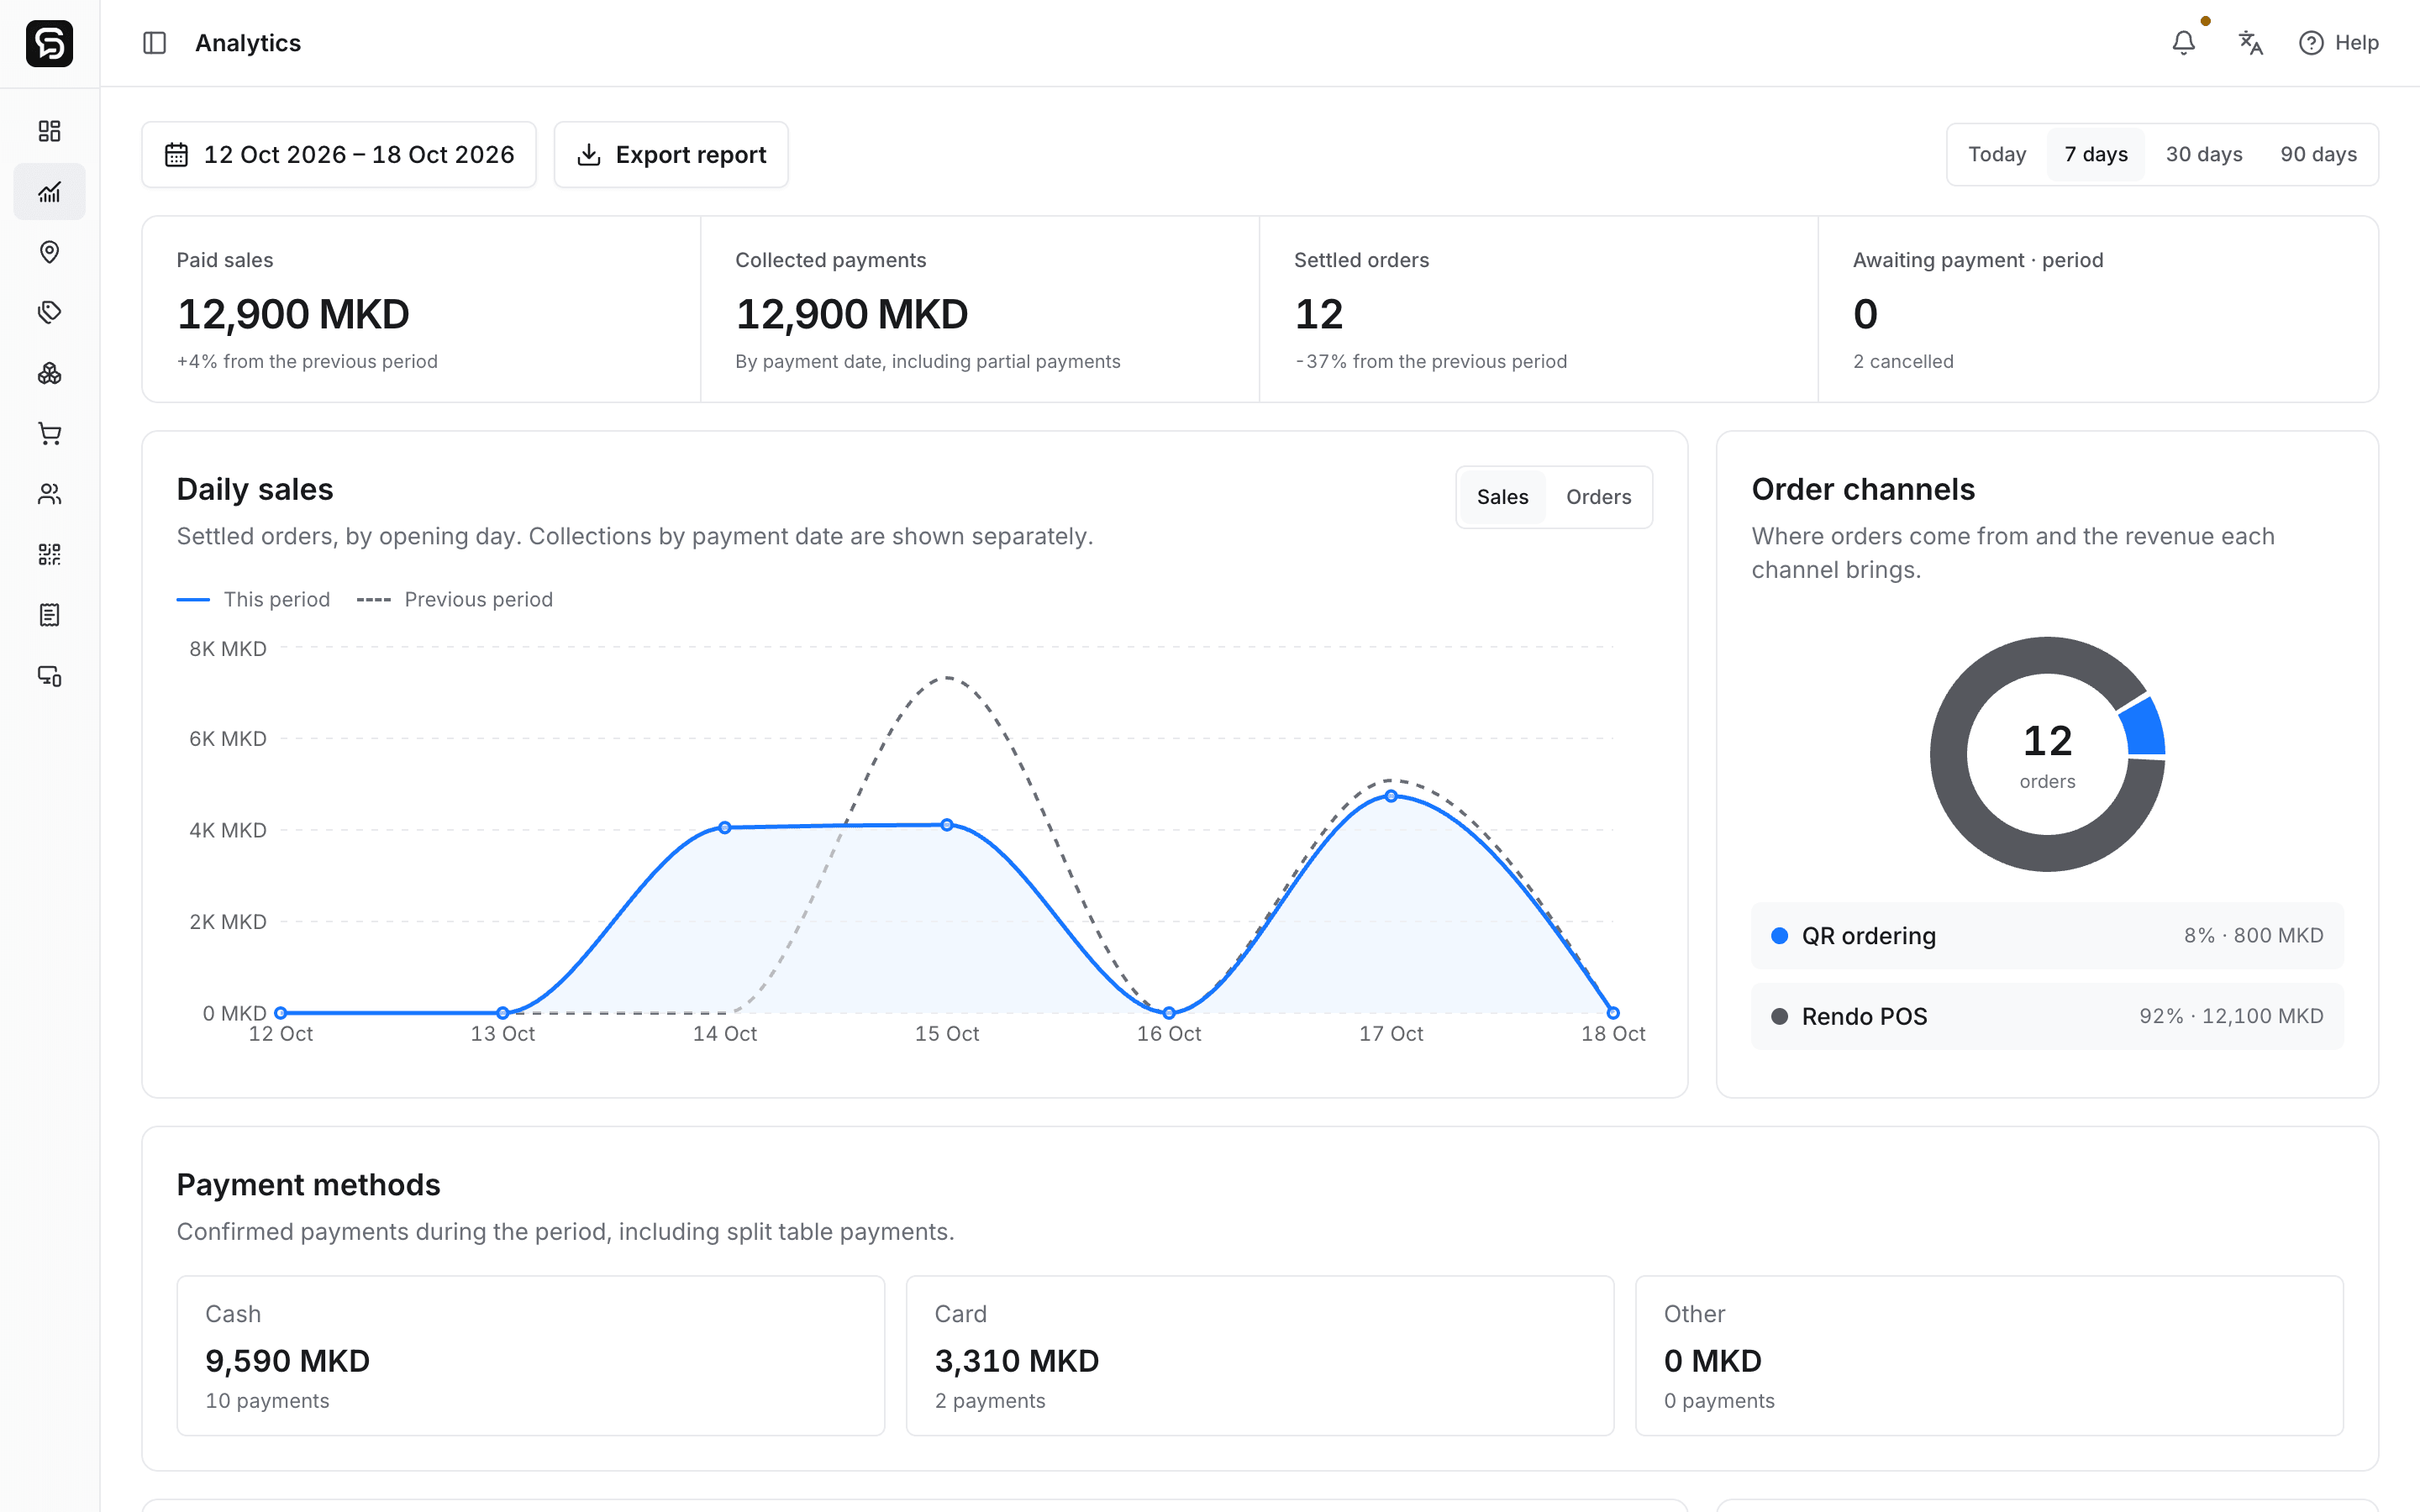
Task: Open the people/staff sidebar icon
Action: click(x=49, y=494)
